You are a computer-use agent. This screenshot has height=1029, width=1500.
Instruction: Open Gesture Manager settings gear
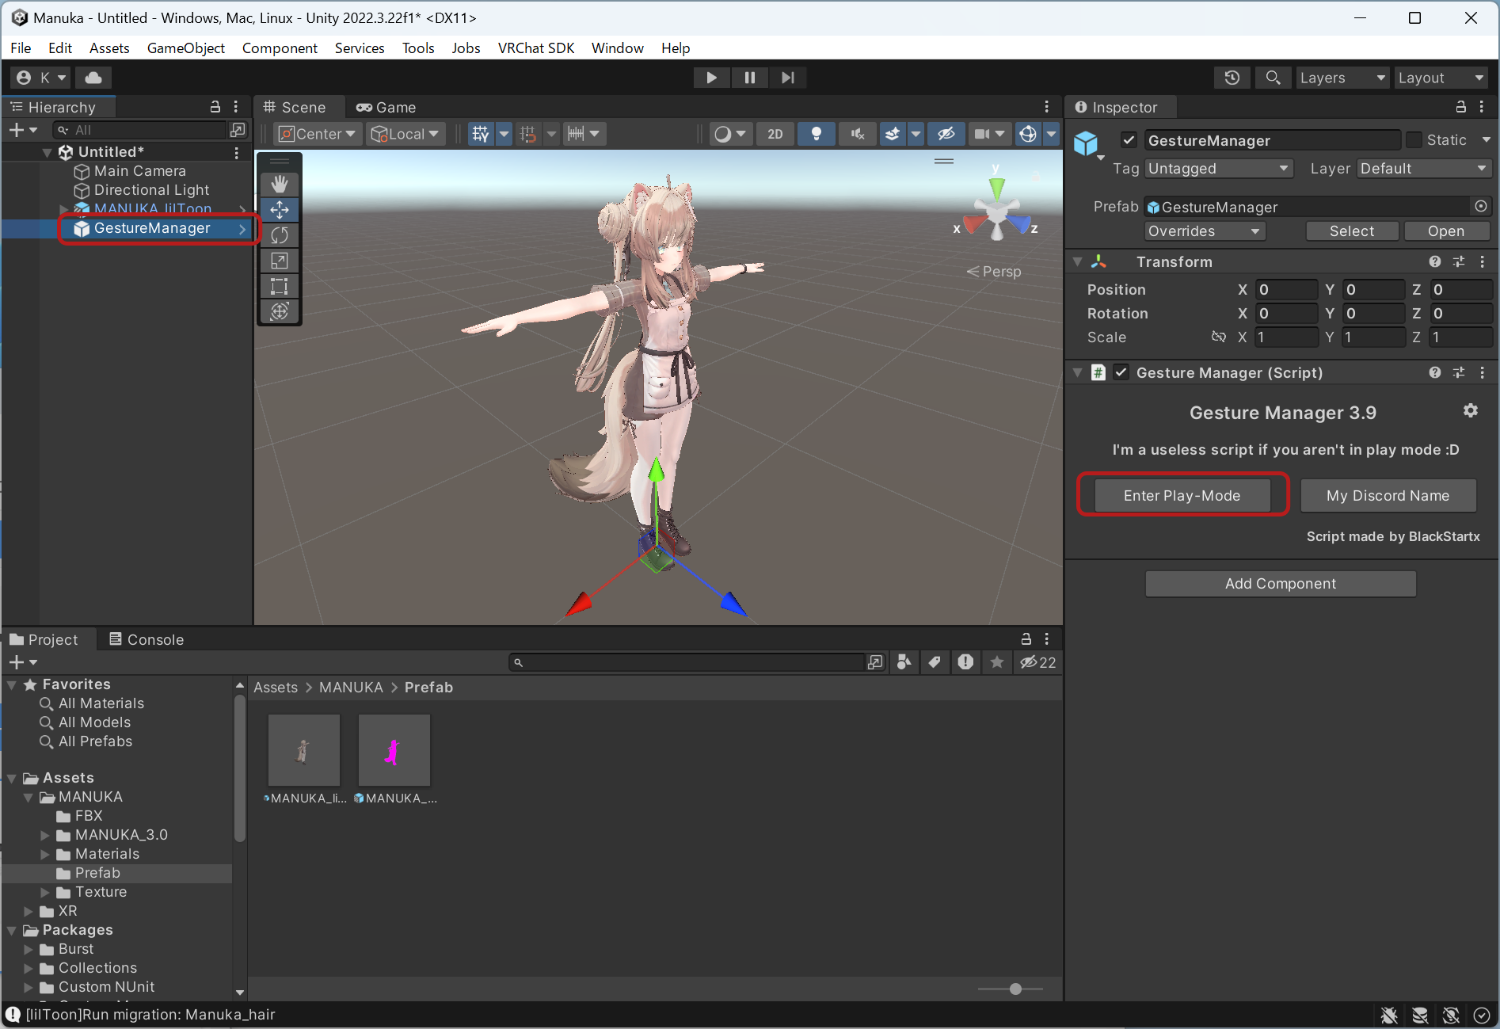pos(1471,410)
